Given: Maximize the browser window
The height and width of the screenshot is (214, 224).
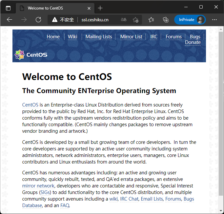Looking at the screenshot, I should tap(201, 7).
